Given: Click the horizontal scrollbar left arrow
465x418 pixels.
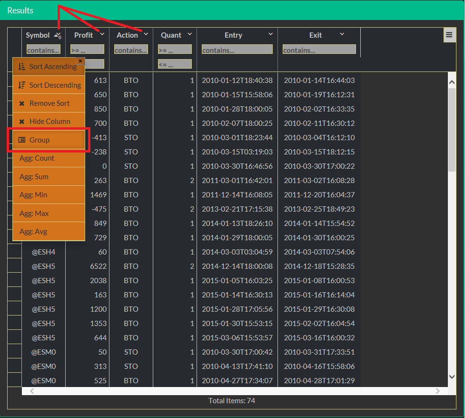Looking at the screenshot, I should click(32, 391).
